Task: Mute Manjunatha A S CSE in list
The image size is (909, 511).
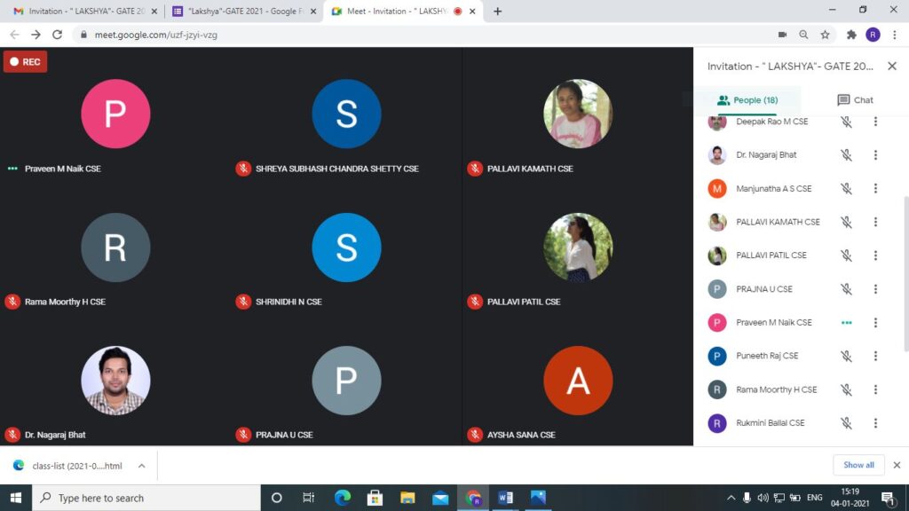Action: coord(846,189)
